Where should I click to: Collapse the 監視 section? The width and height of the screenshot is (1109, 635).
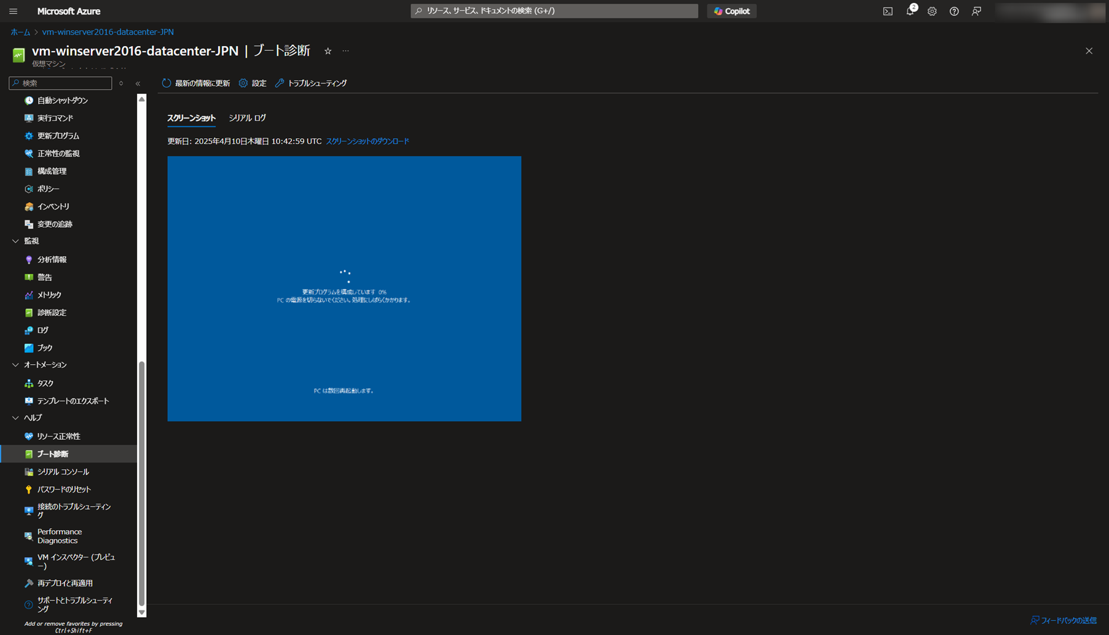coord(15,241)
